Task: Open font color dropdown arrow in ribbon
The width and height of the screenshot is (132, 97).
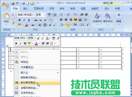Action: [29, 25]
